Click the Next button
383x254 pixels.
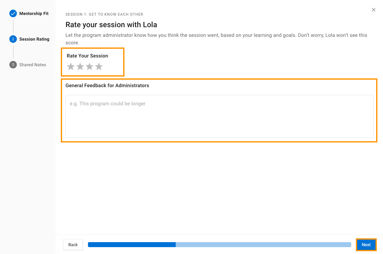(x=366, y=245)
